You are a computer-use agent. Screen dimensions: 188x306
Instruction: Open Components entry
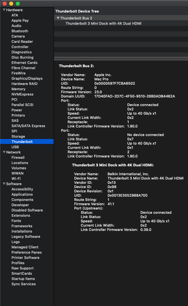click(x=22, y=200)
